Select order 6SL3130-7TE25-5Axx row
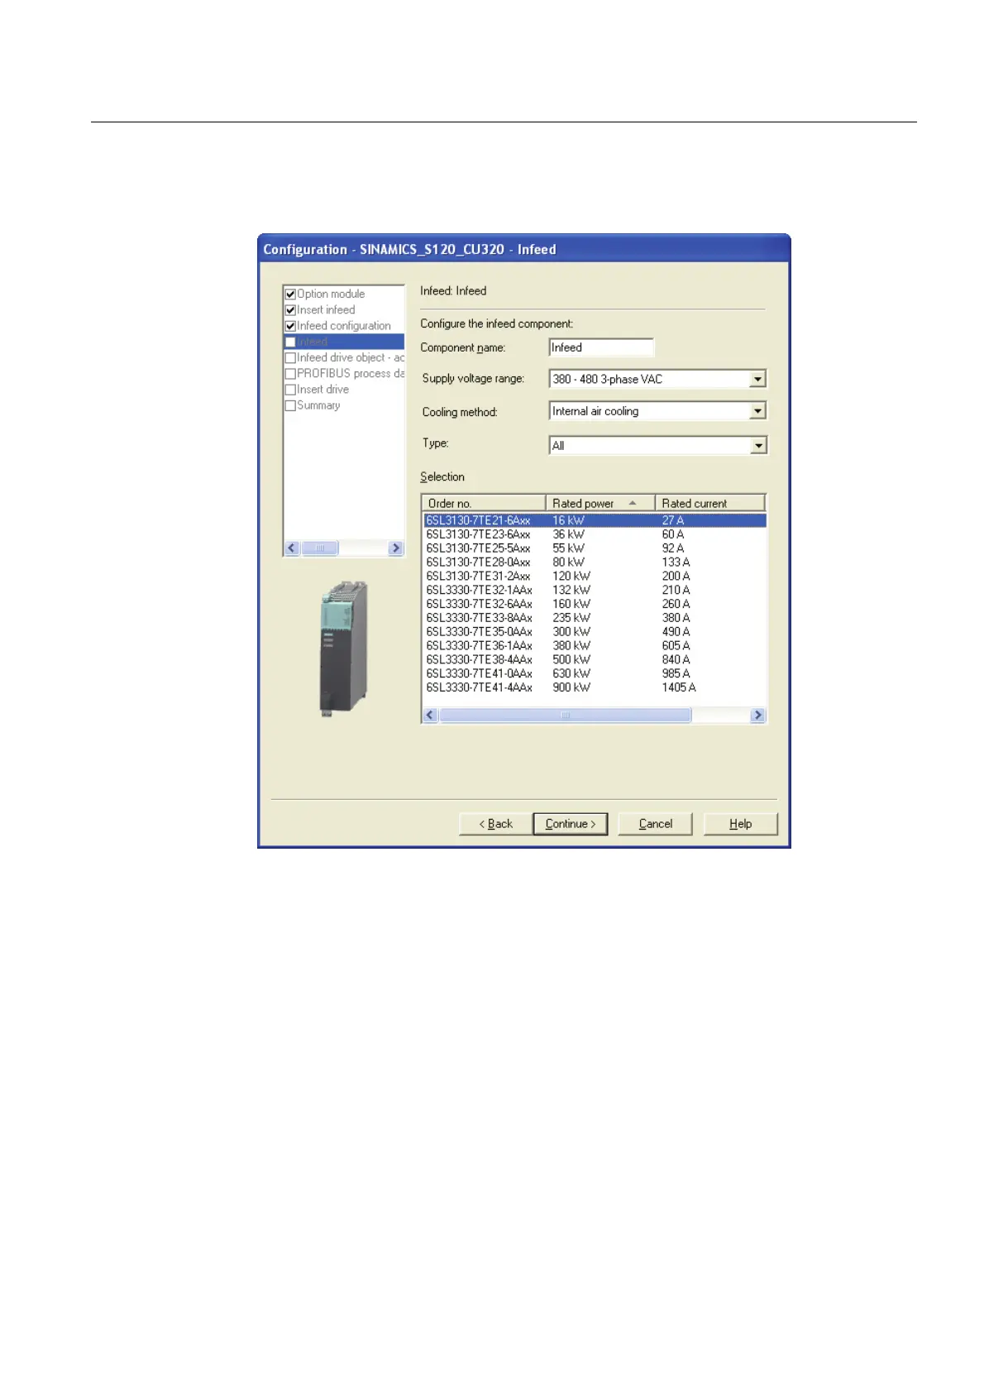Screen dimensions: 984x1393 pos(595,548)
